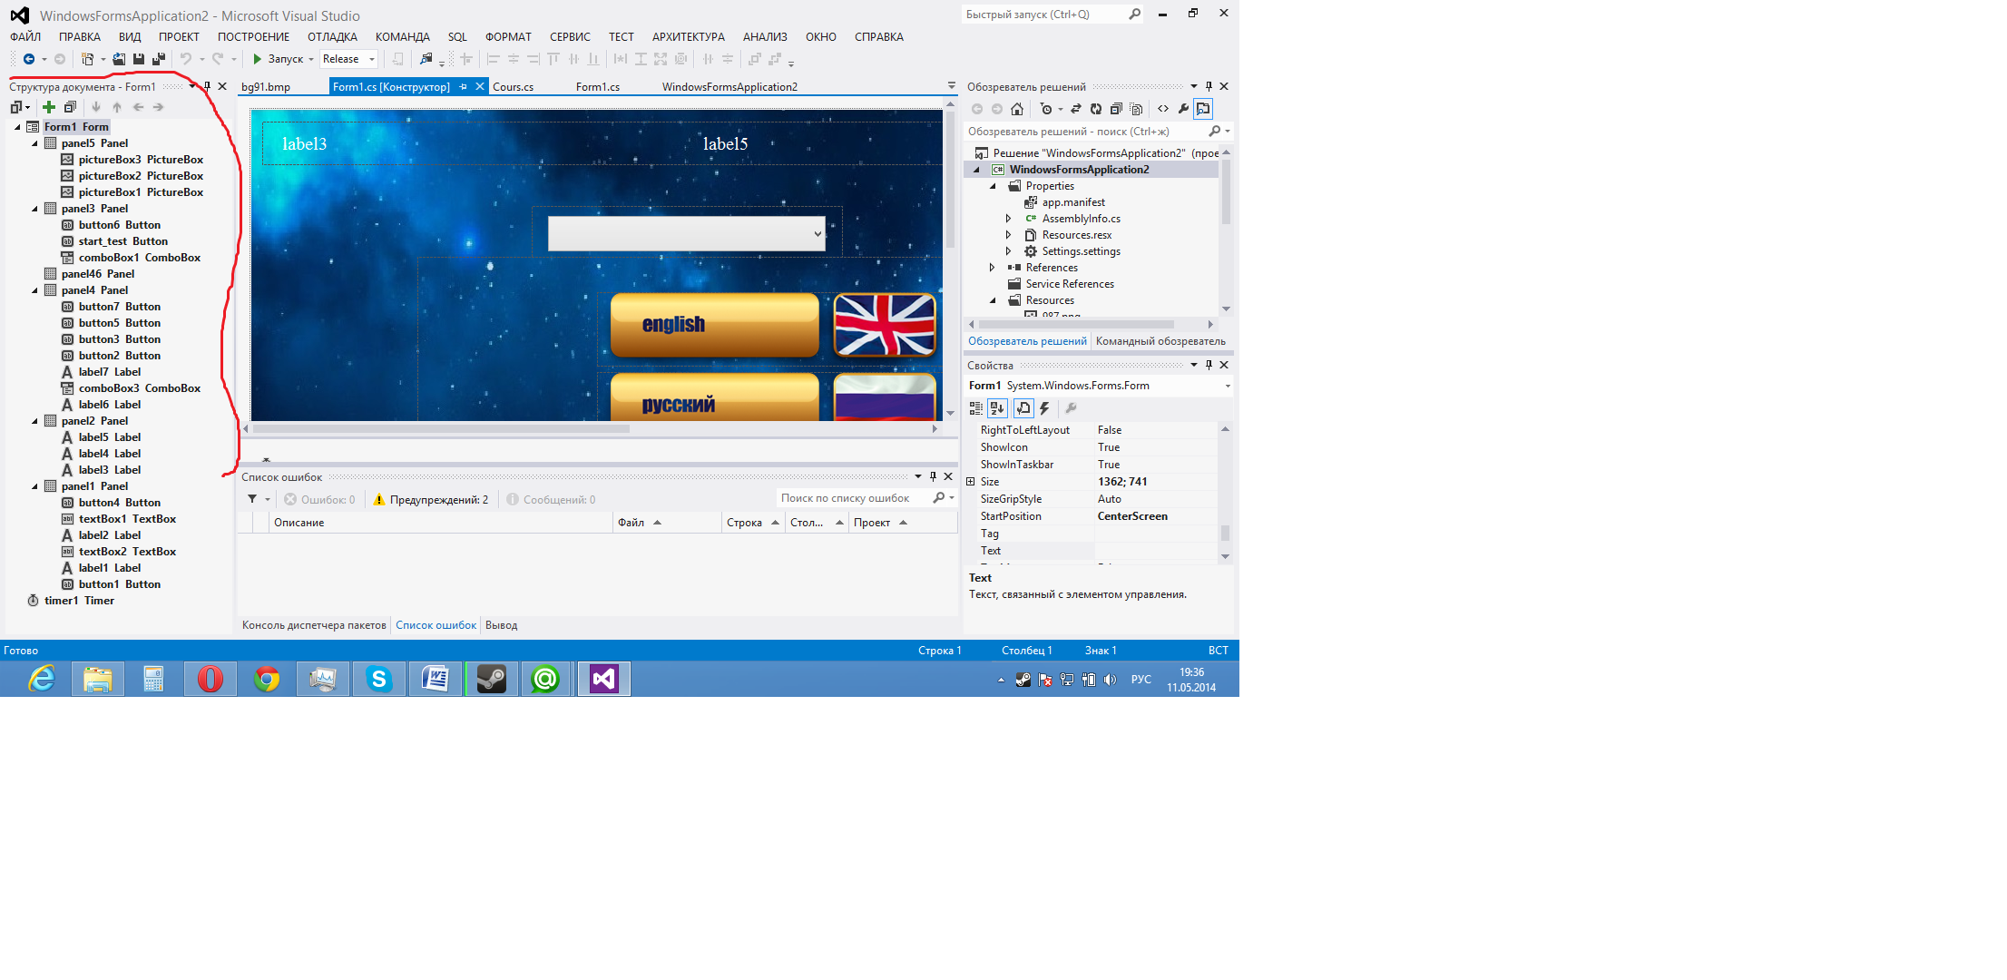
Task: Toggle the Ошибок: 0 errors filter
Action: (x=319, y=500)
